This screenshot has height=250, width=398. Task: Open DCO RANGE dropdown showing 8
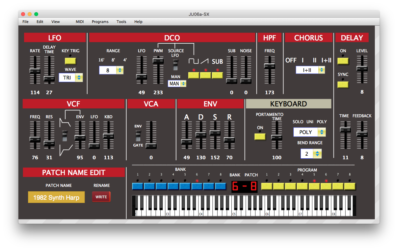click(111, 70)
